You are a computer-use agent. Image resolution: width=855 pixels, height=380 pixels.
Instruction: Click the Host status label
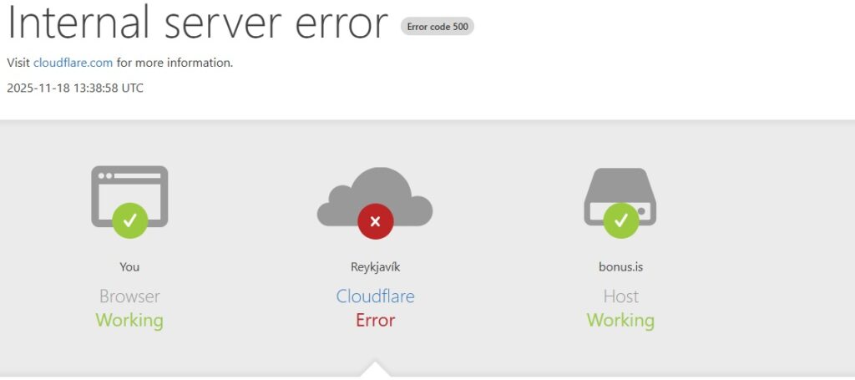pos(620,296)
